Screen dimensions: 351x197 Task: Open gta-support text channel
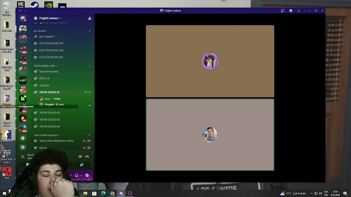pyautogui.click(x=62, y=36)
